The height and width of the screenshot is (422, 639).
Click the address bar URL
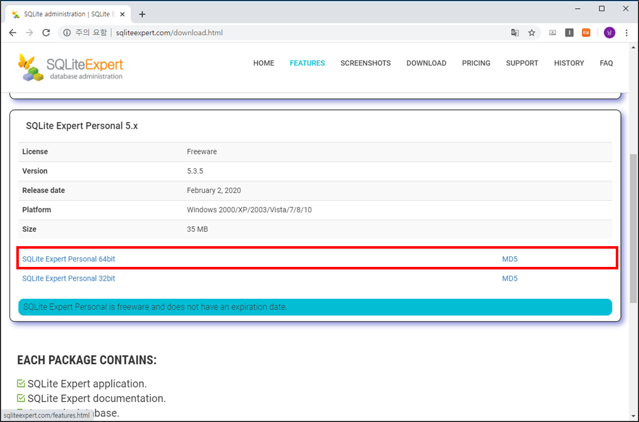pyautogui.click(x=169, y=33)
